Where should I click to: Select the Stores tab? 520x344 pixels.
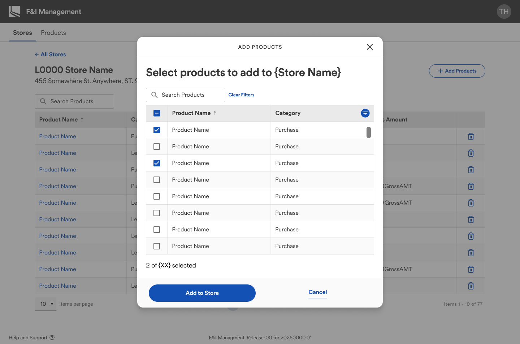22,33
